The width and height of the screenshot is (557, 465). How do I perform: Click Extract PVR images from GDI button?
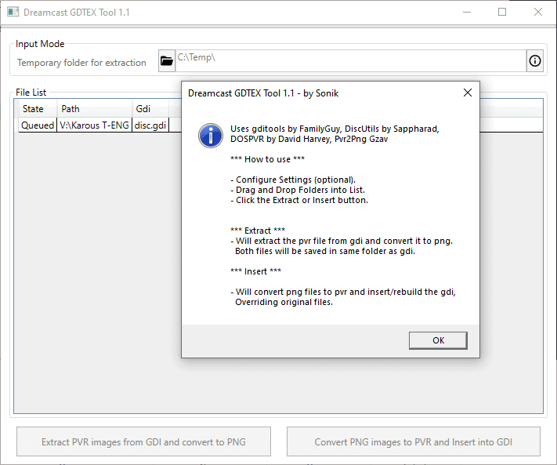[143, 441]
